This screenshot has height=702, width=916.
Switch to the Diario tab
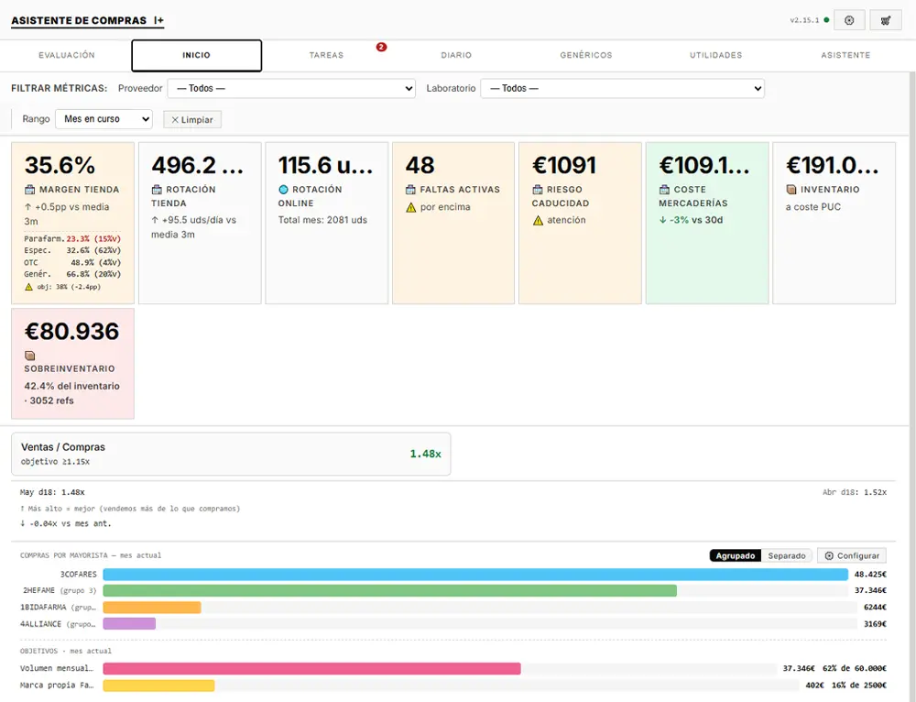(x=456, y=55)
